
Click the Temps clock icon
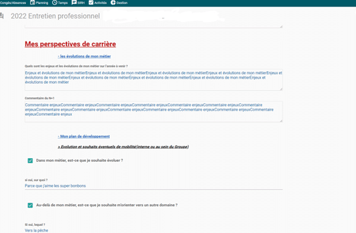coord(55,2)
